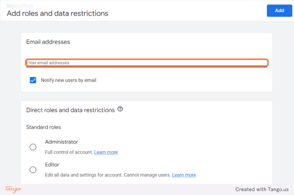Click the Notify new users by email label
The height and width of the screenshot is (195, 294).
69,80
